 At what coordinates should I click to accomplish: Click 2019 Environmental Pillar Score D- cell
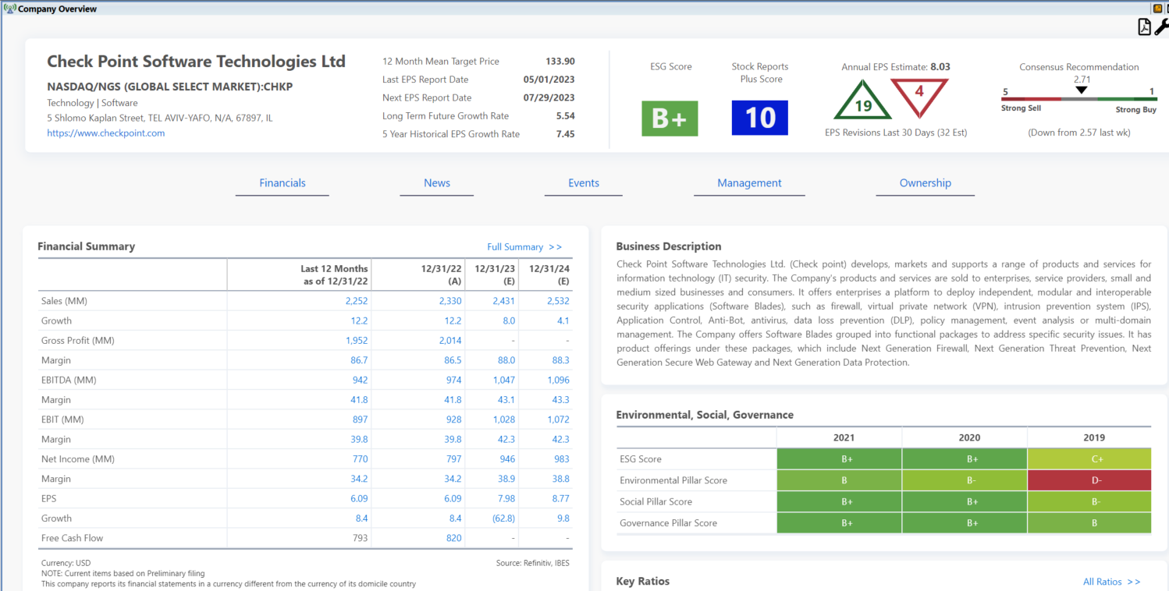[1089, 480]
